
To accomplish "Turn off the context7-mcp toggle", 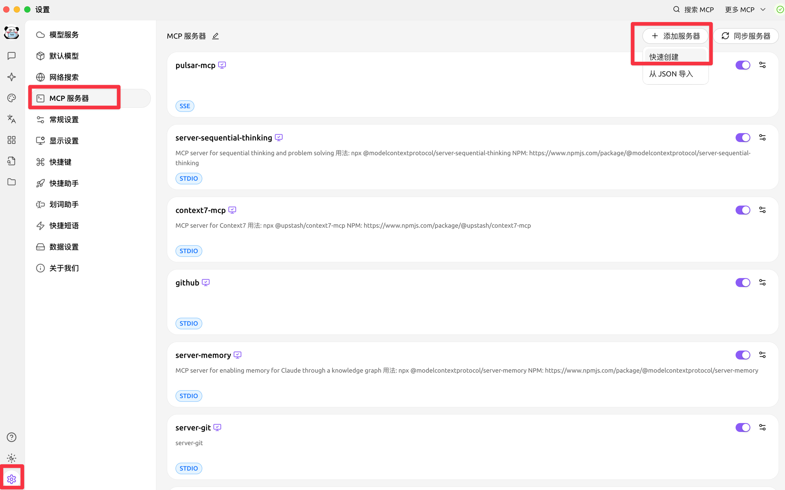I will (x=743, y=210).
